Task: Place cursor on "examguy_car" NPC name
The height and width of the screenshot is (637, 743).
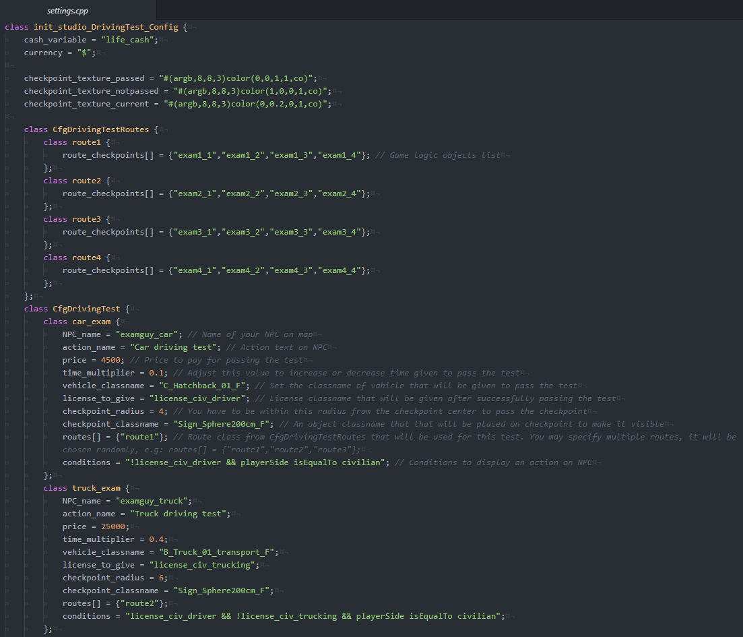Action: point(147,334)
